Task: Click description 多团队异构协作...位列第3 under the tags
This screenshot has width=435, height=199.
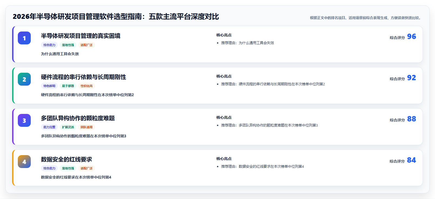Action: tap(84, 136)
